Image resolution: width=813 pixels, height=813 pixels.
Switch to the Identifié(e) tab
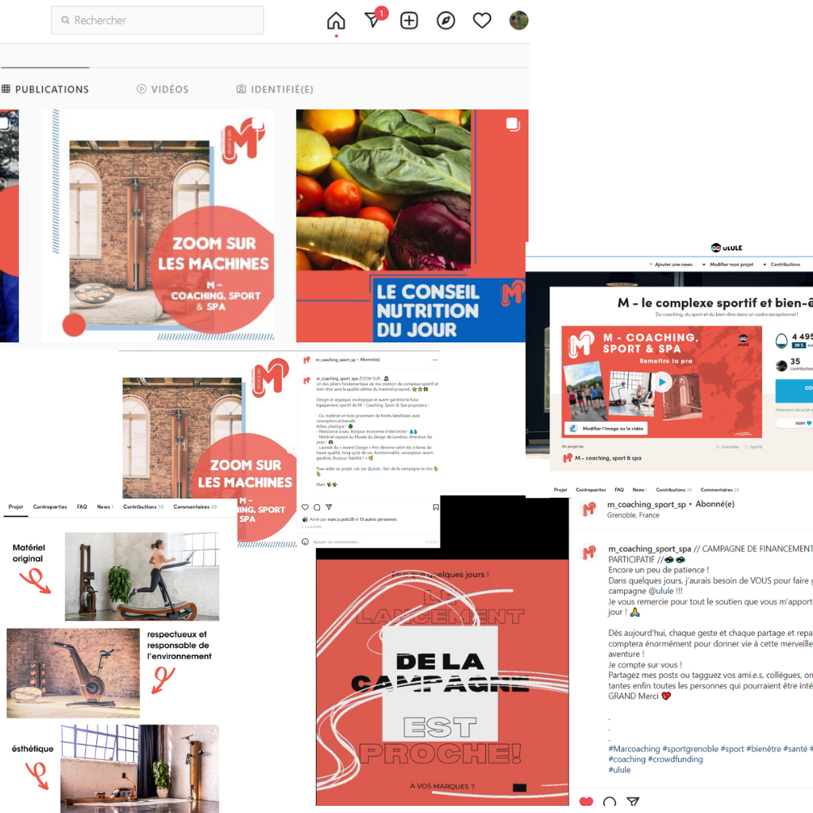pos(275,89)
